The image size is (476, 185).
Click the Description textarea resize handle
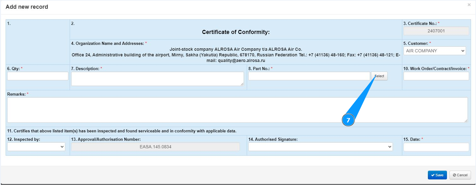(x=242, y=84)
